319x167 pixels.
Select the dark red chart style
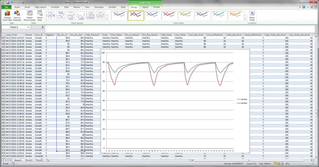pos(169,16)
